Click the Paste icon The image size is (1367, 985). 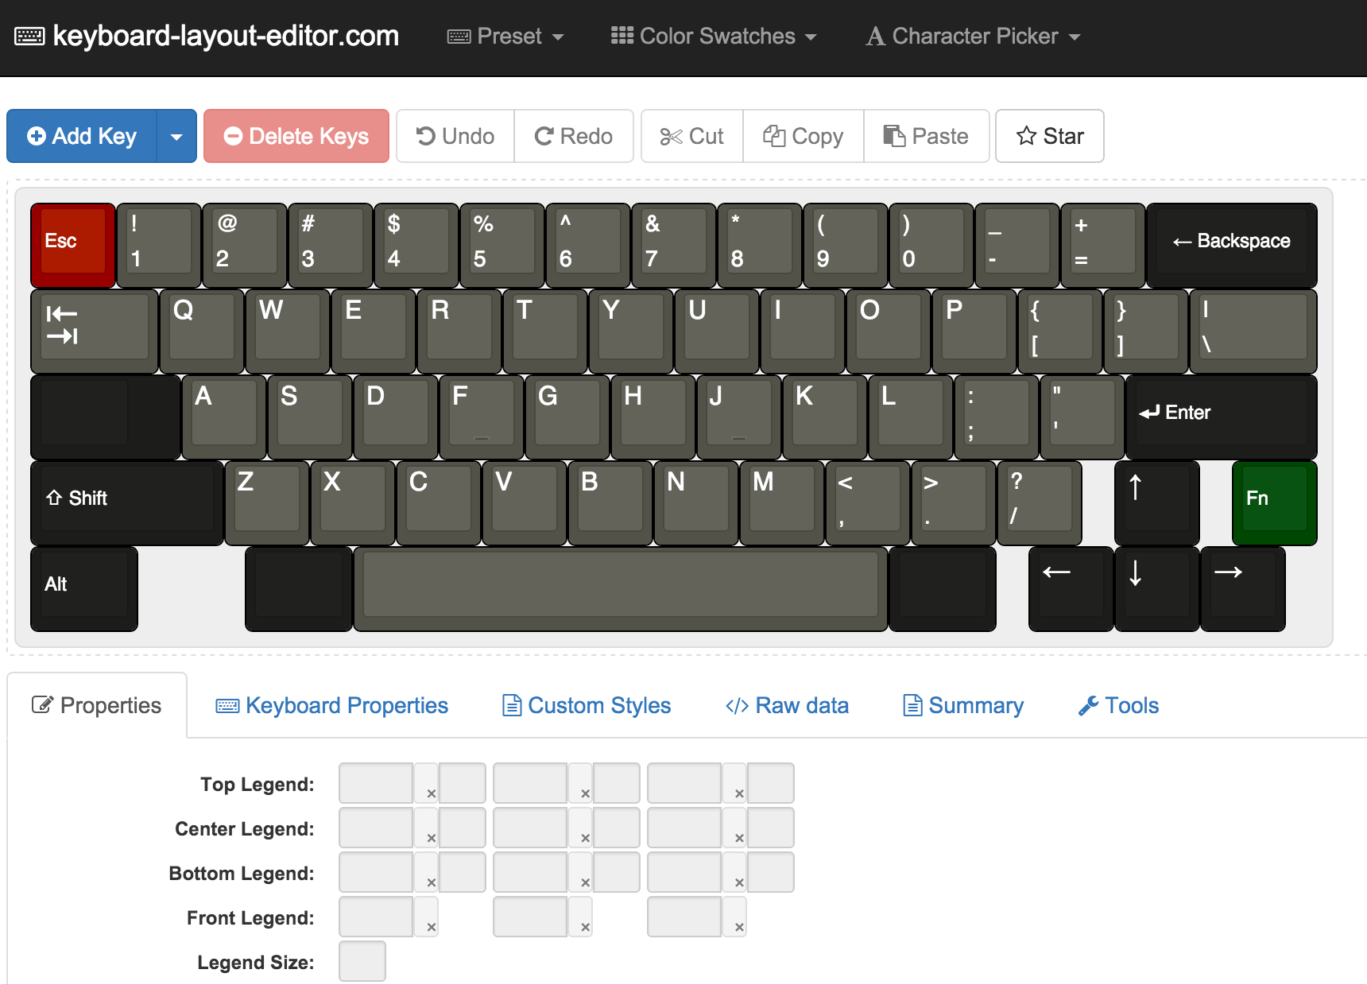click(894, 136)
